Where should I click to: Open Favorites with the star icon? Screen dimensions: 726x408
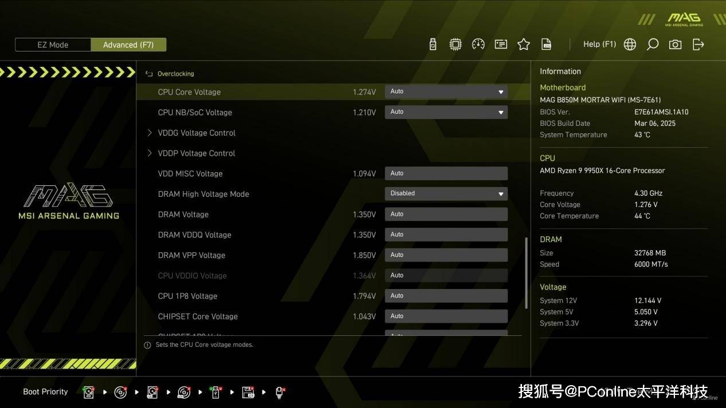[524, 44]
